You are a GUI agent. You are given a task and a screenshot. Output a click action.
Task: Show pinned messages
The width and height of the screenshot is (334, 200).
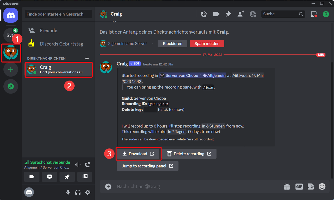228,14
